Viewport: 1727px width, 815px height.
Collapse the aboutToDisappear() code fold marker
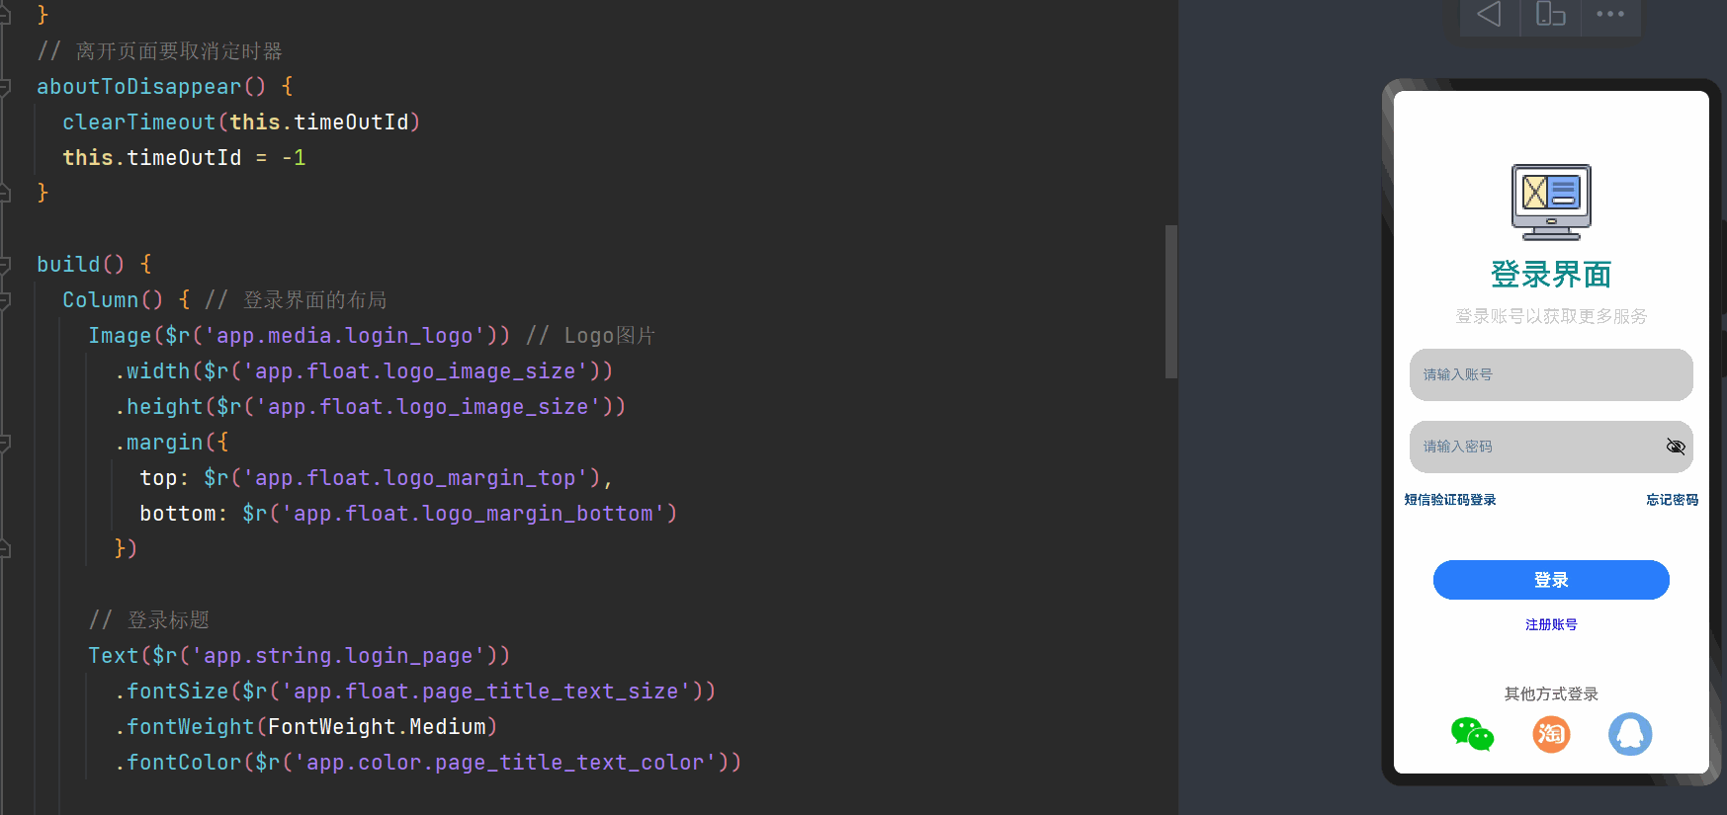(x=5, y=87)
